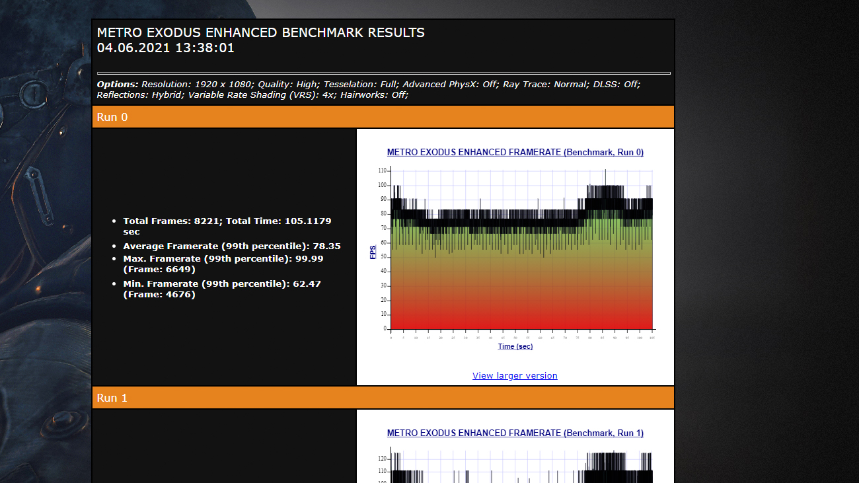Click the Run 0 framerate chart
This screenshot has height=483, width=859.
click(515, 249)
